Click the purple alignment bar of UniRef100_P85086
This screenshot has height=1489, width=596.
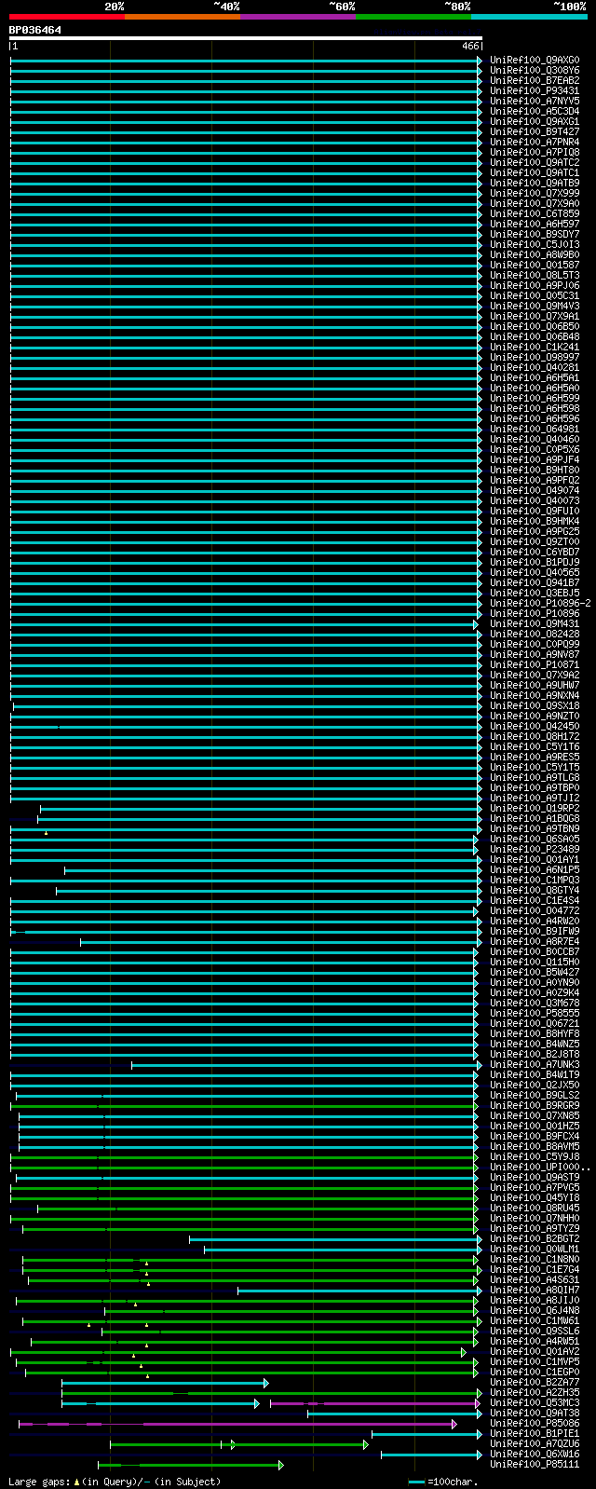[237, 1424]
